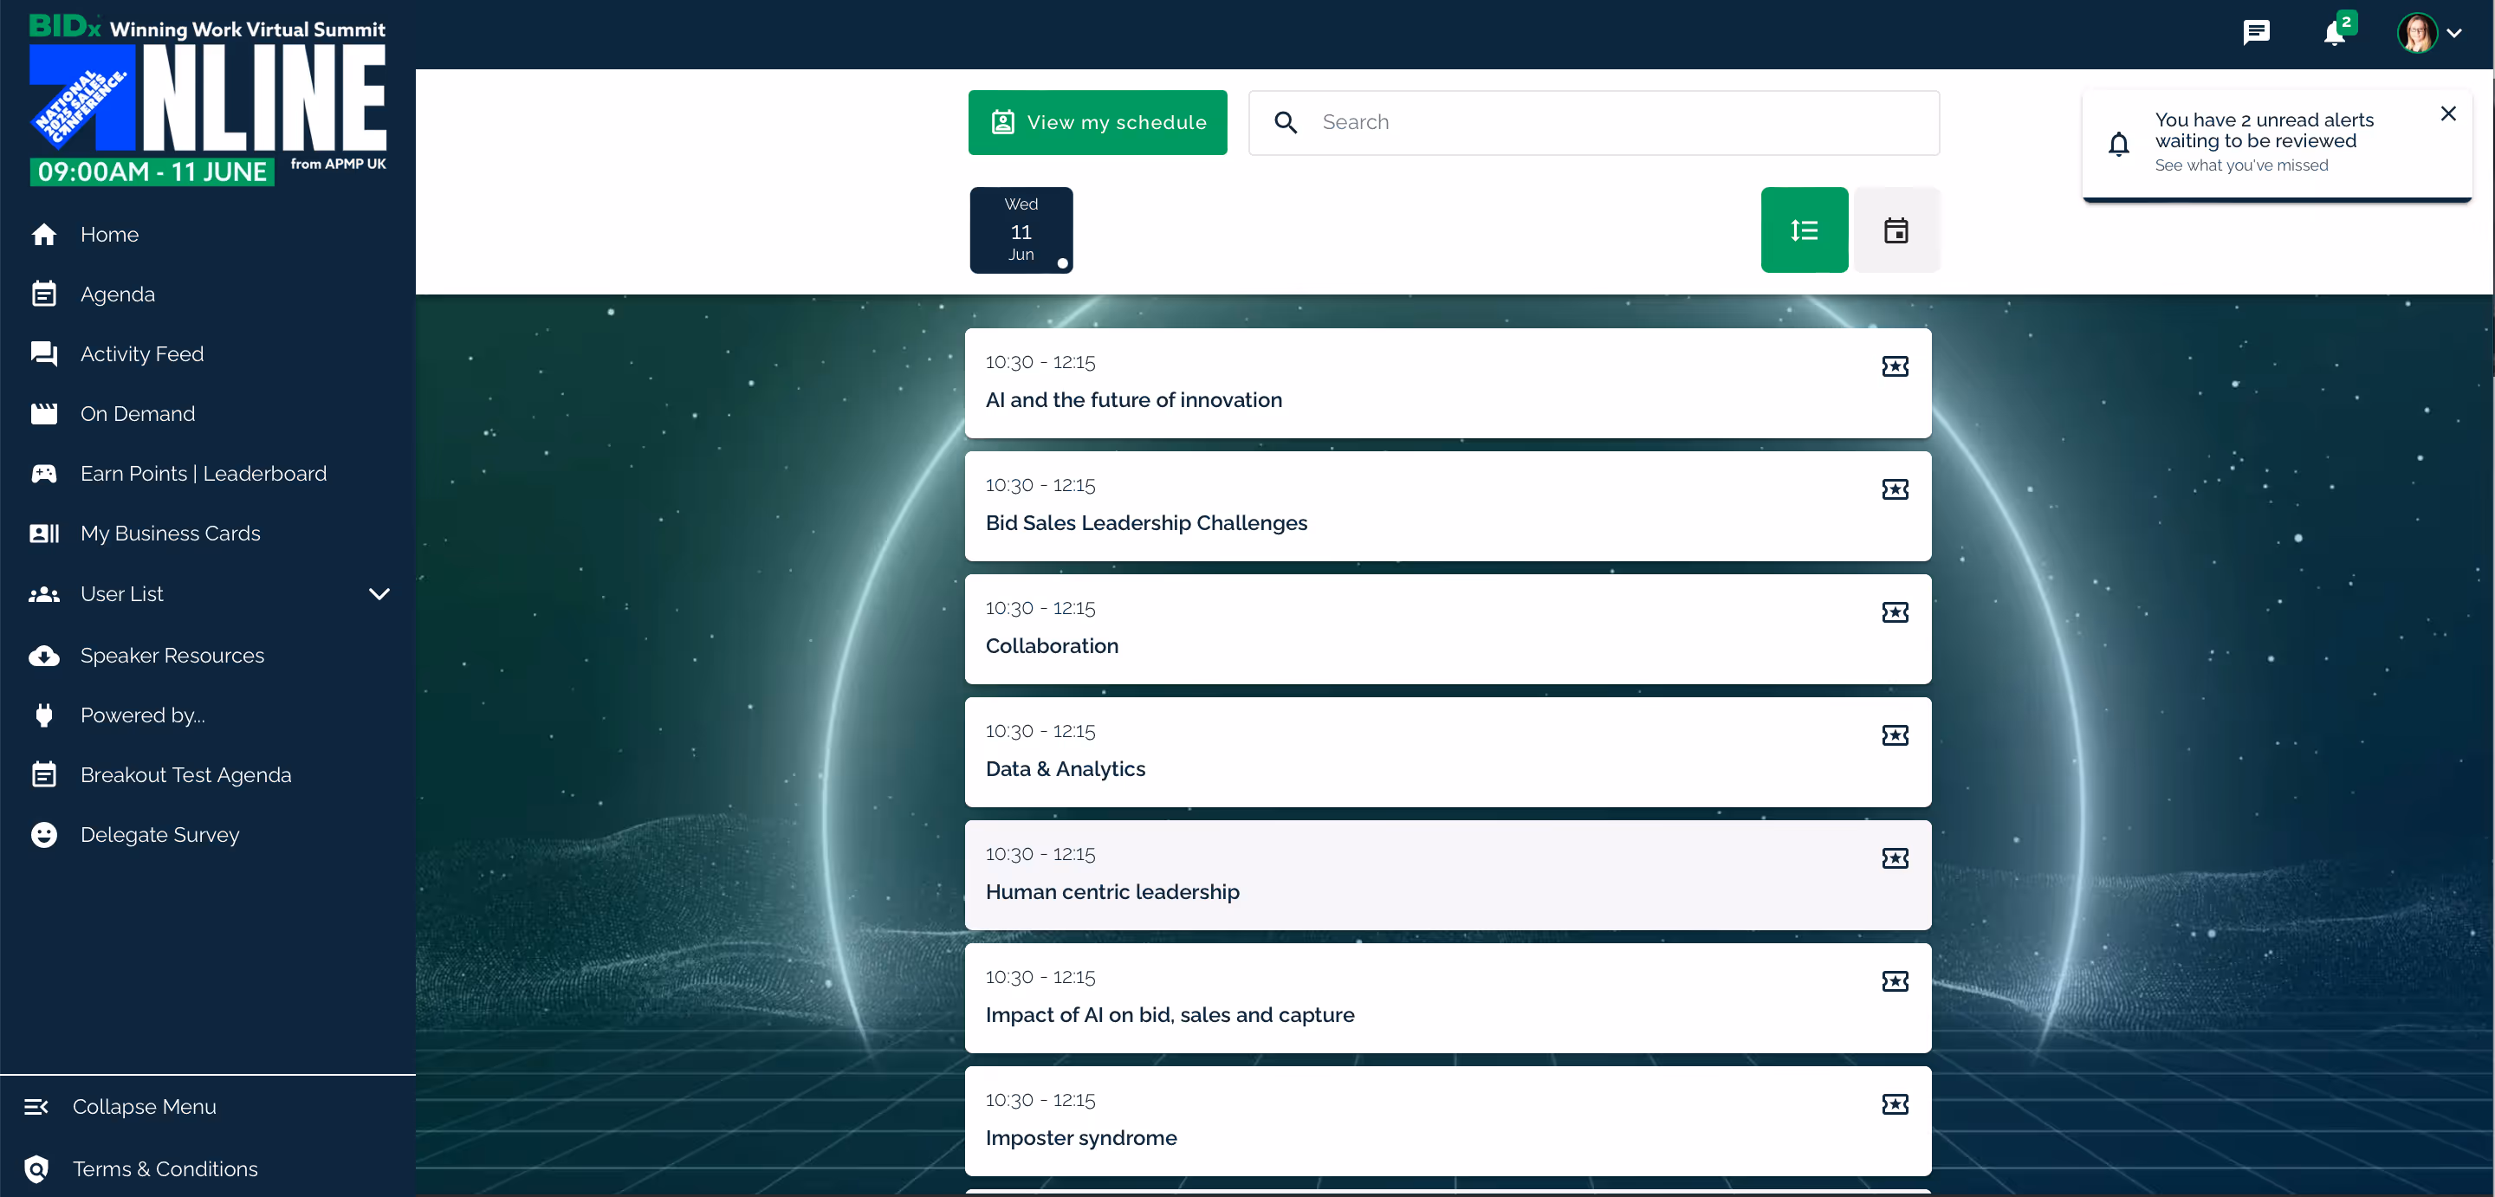Go to Activity Feed
This screenshot has width=2495, height=1197.
[141, 353]
